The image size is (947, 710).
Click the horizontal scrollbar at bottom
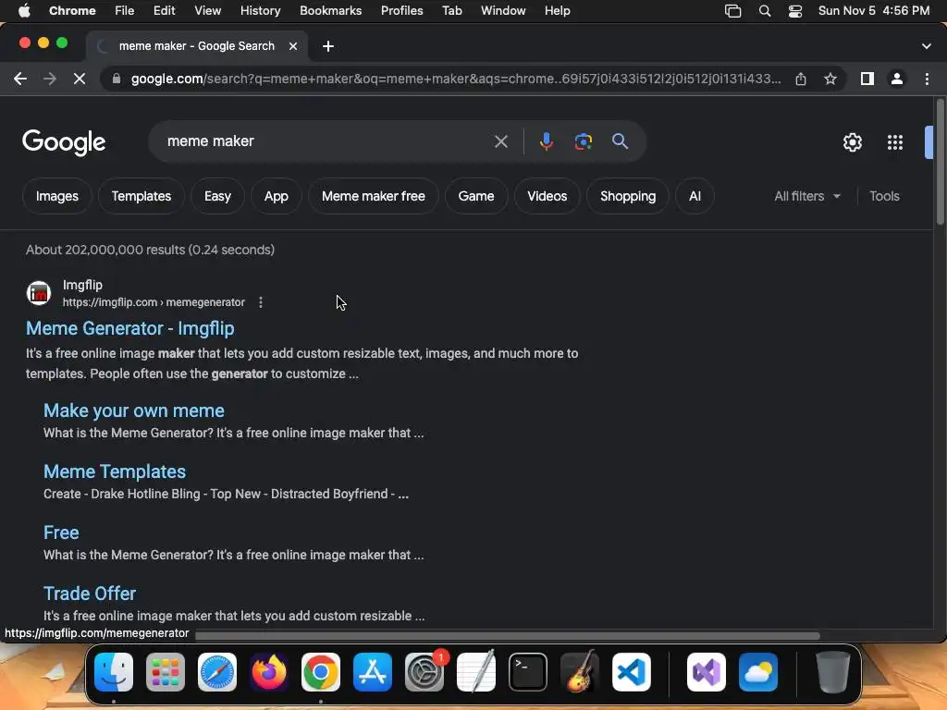[x=508, y=636]
